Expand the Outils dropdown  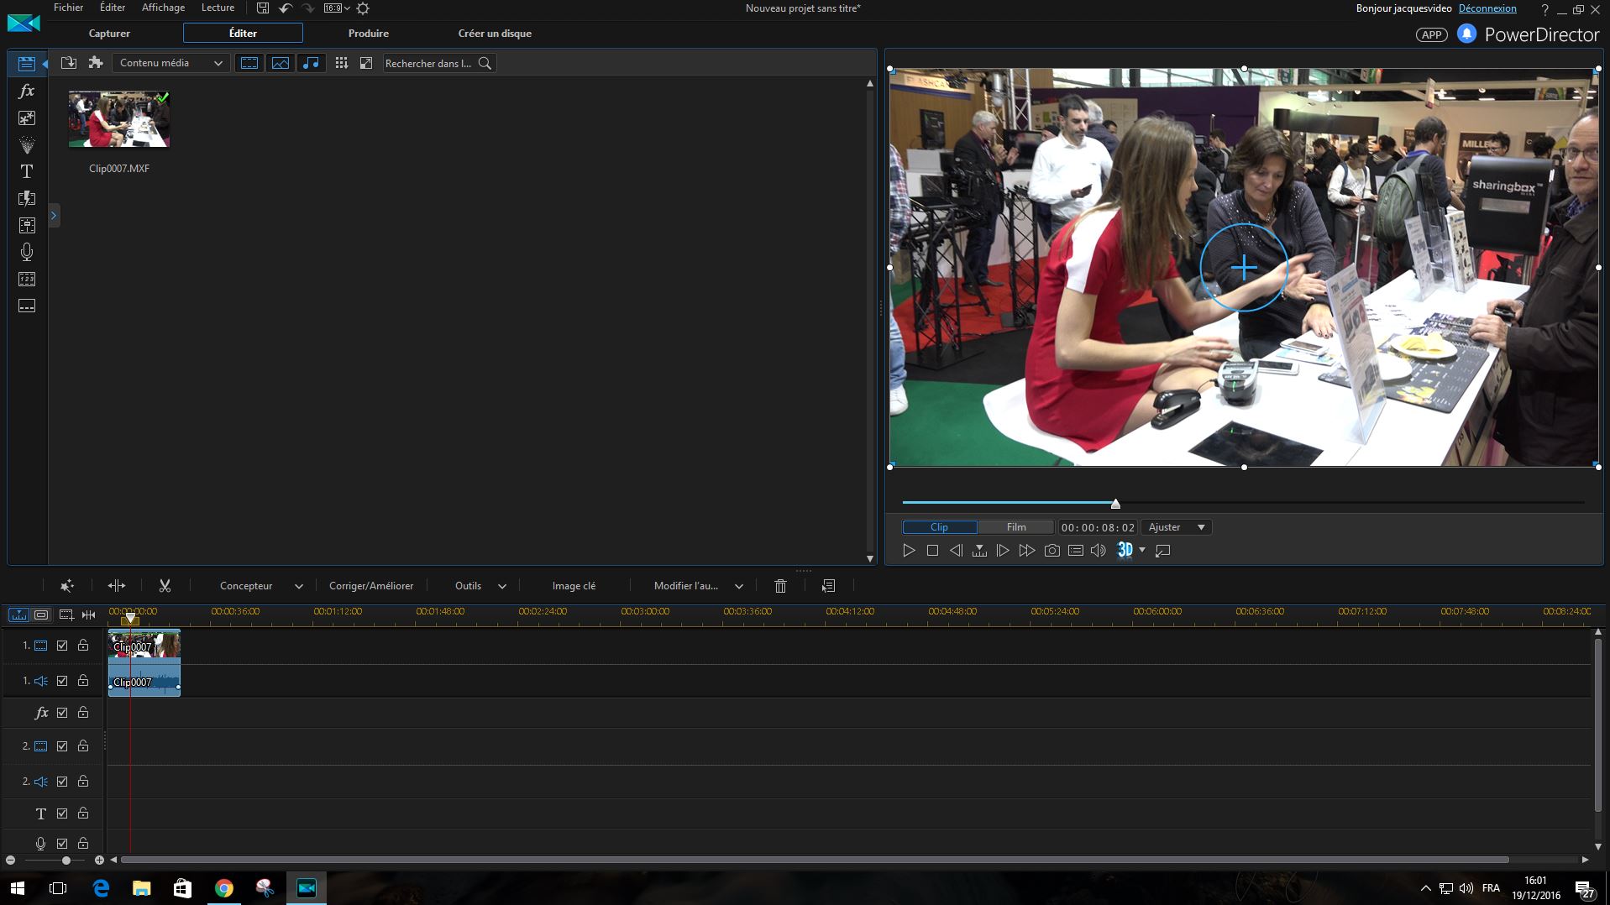point(502,586)
